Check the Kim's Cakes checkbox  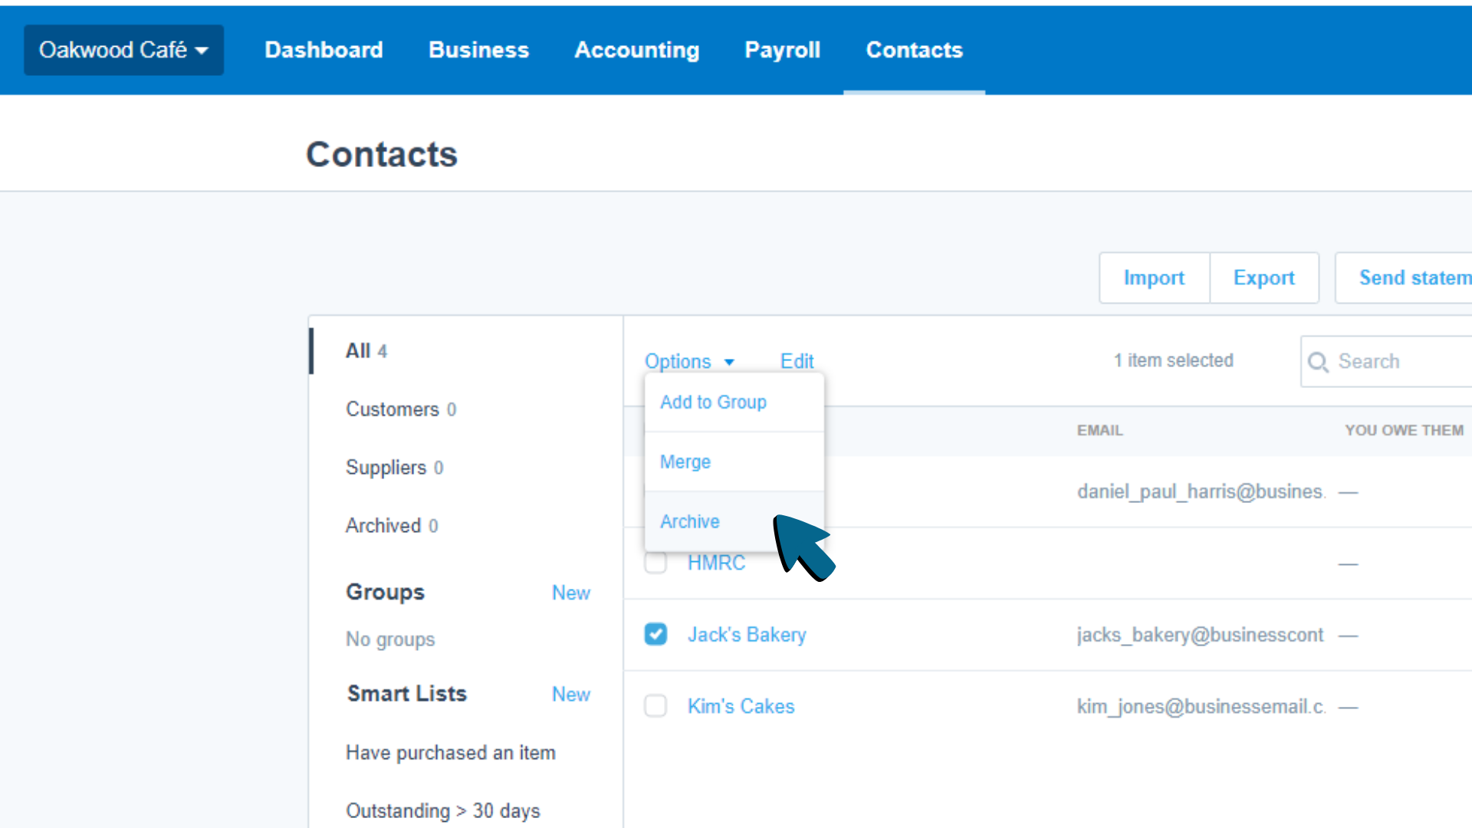655,705
